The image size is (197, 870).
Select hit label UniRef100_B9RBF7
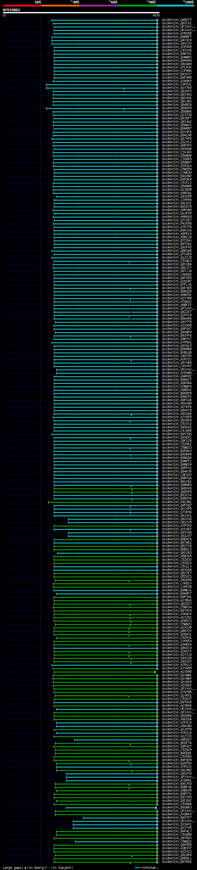pyautogui.click(x=177, y=37)
